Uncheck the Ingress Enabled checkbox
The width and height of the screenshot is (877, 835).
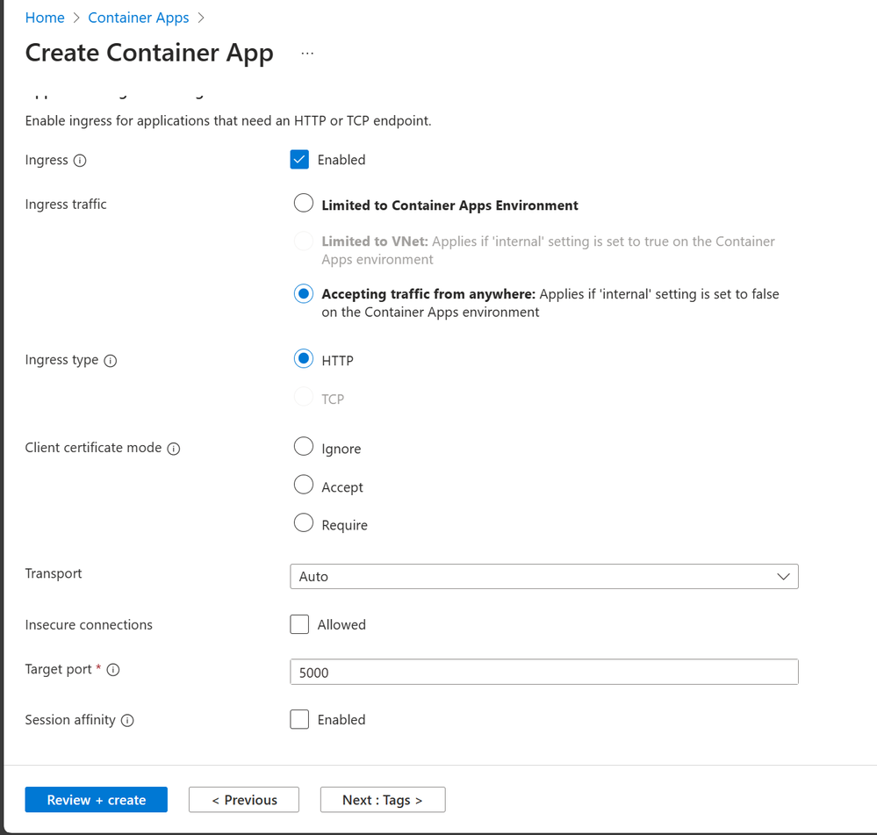[299, 160]
